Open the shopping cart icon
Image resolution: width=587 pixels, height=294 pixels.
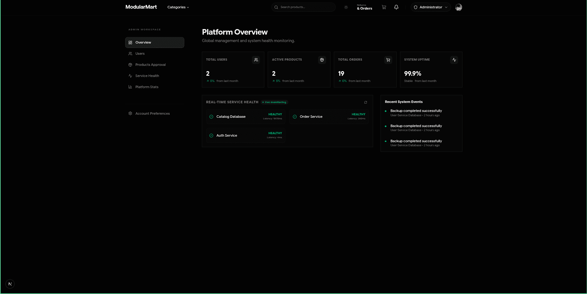point(384,7)
